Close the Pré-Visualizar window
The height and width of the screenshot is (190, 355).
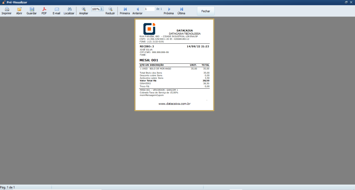point(351,2)
